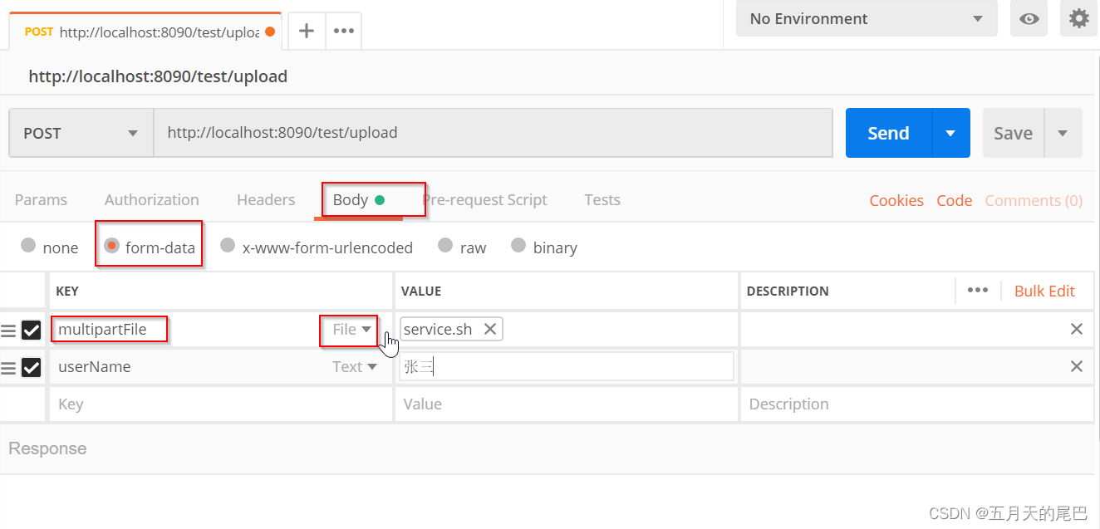Open the Pre-request Script tab

coord(485,199)
